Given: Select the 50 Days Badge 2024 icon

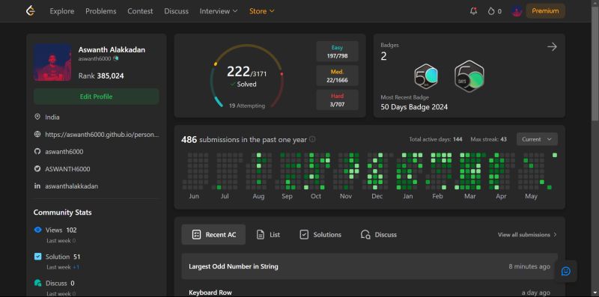Looking at the screenshot, I should tap(469, 76).
